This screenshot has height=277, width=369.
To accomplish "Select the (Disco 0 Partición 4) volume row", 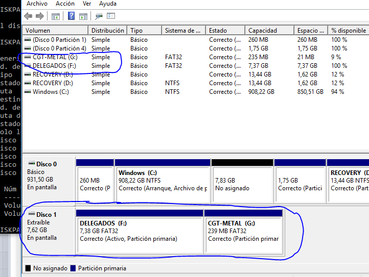I will click(196, 48).
